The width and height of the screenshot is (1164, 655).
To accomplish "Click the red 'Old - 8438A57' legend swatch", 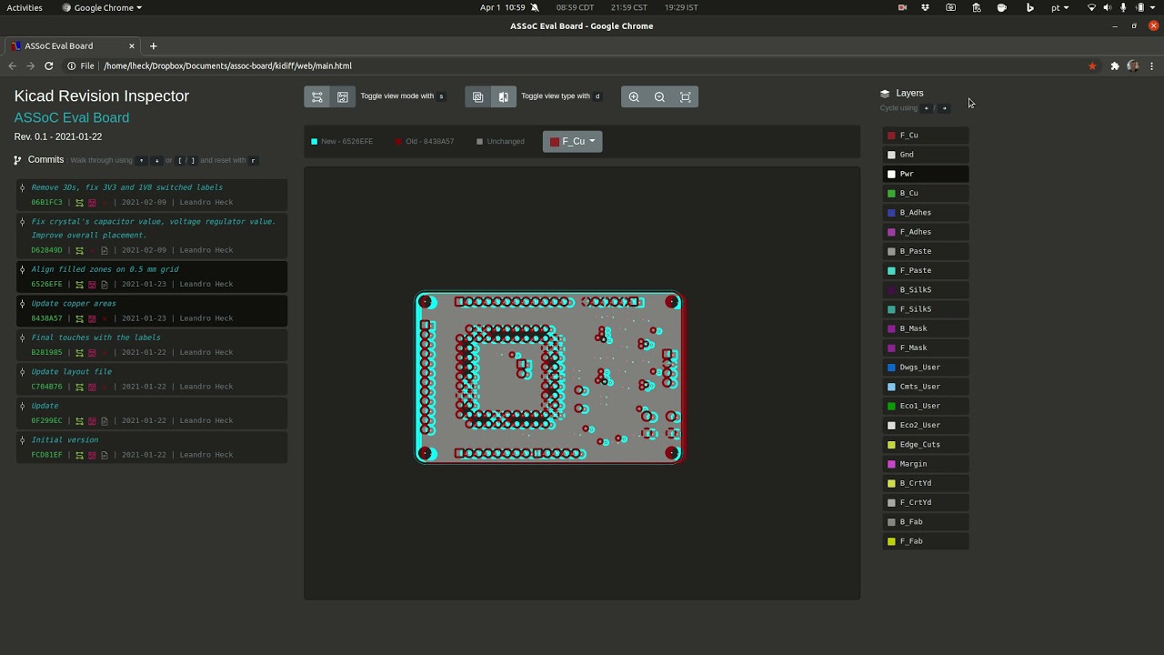I will point(398,141).
